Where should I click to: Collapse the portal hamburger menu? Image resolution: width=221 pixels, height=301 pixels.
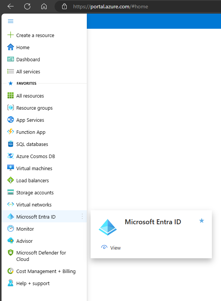coord(11,21)
